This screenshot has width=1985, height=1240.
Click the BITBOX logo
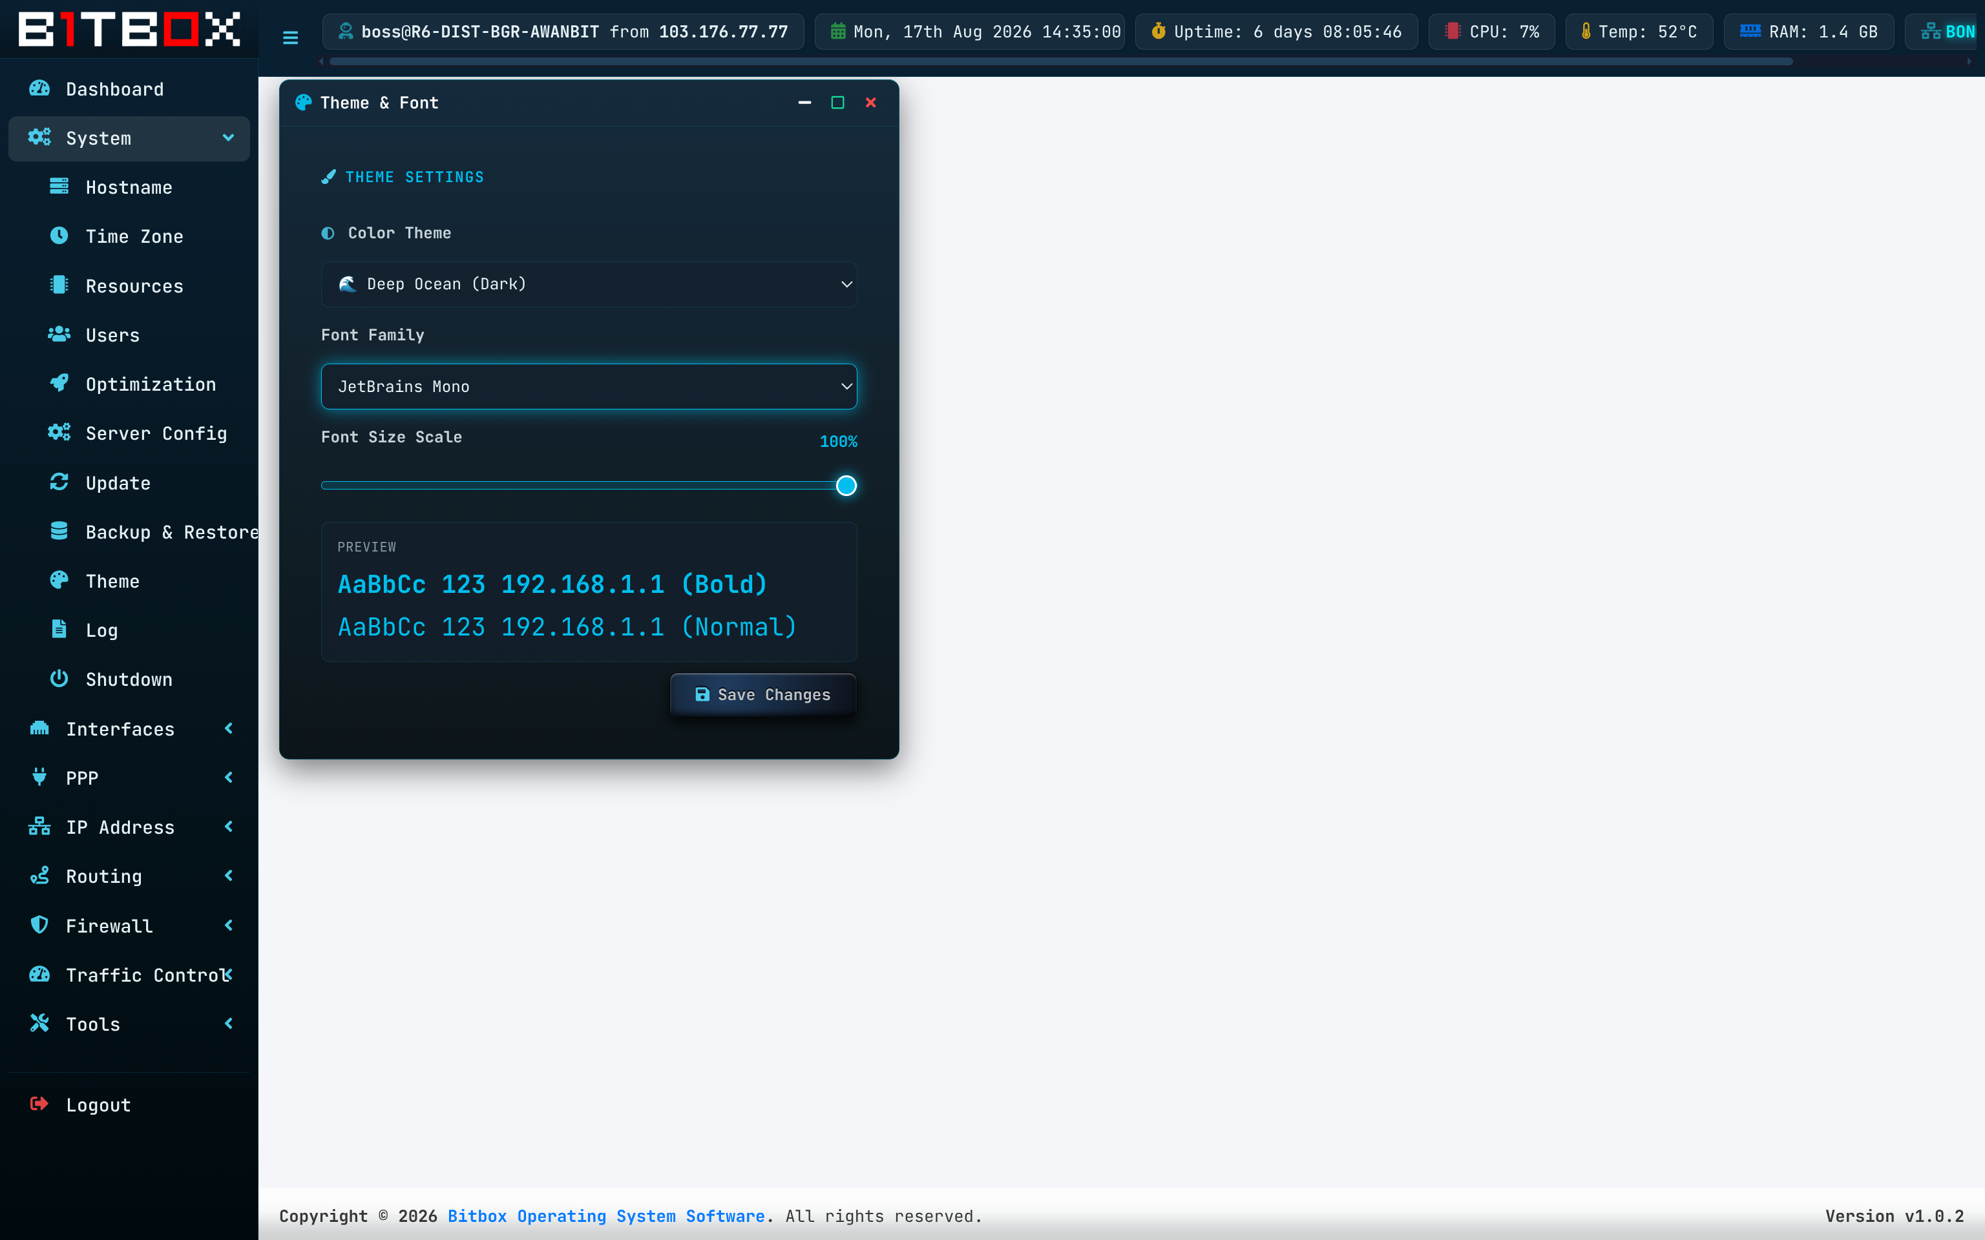click(129, 30)
